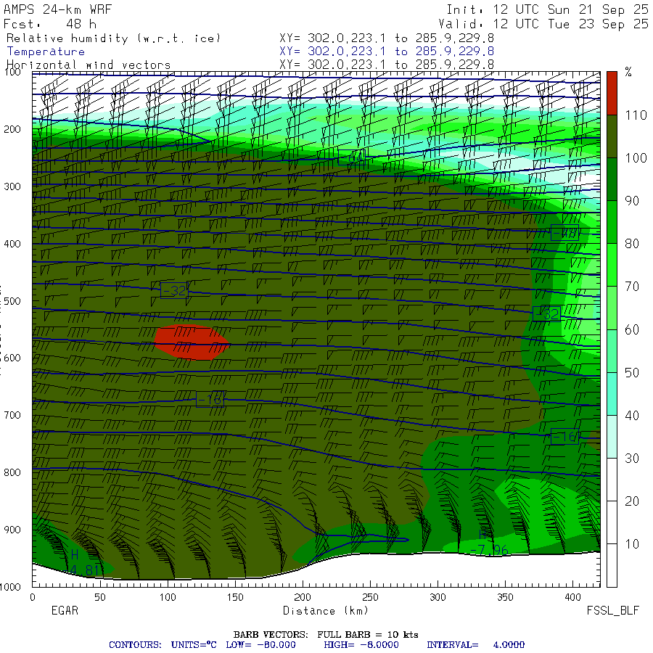Click the 'Relative humidity (w.r.t. ice)' label
This screenshot has height=653, width=653.
[x=114, y=38]
